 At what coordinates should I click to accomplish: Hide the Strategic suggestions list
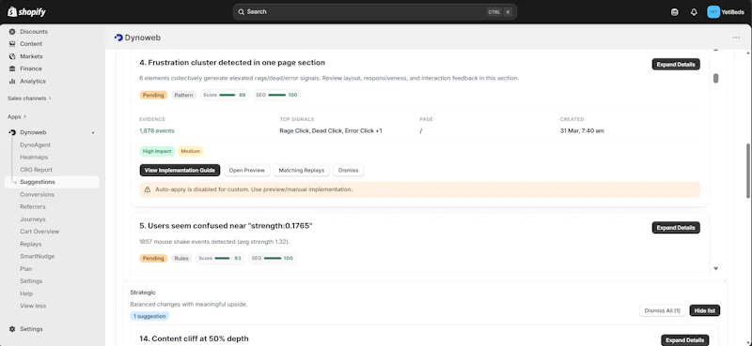click(x=704, y=310)
